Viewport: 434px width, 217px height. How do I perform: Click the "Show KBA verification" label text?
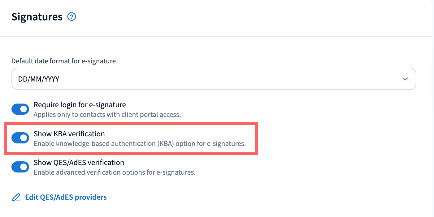click(69, 134)
